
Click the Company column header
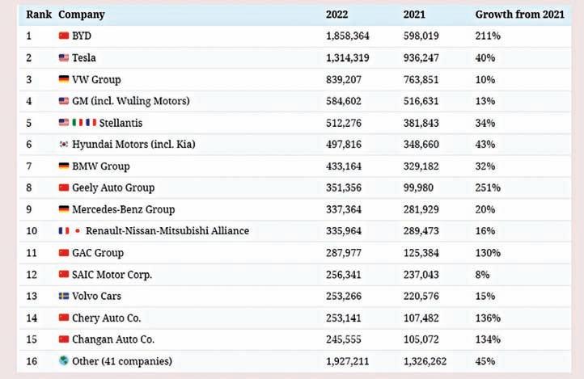(82, 15)
